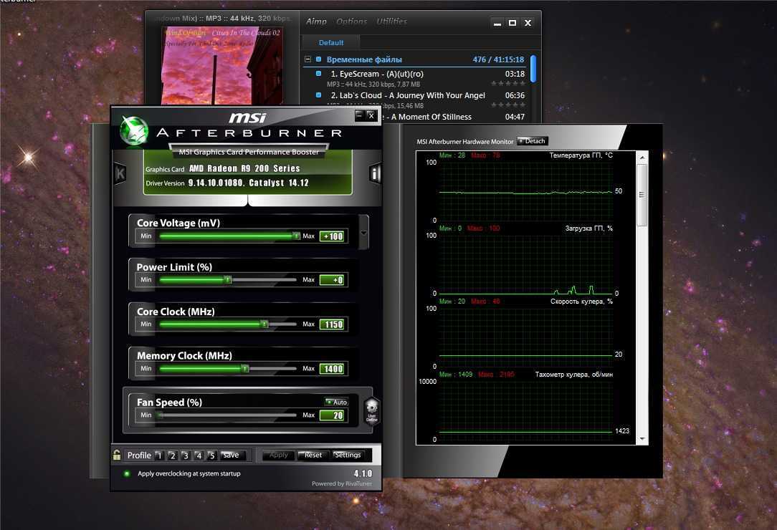Click the Fan Speed 20 value field
This screenshot has width=777, height=530.
click(x=332, y=415)
